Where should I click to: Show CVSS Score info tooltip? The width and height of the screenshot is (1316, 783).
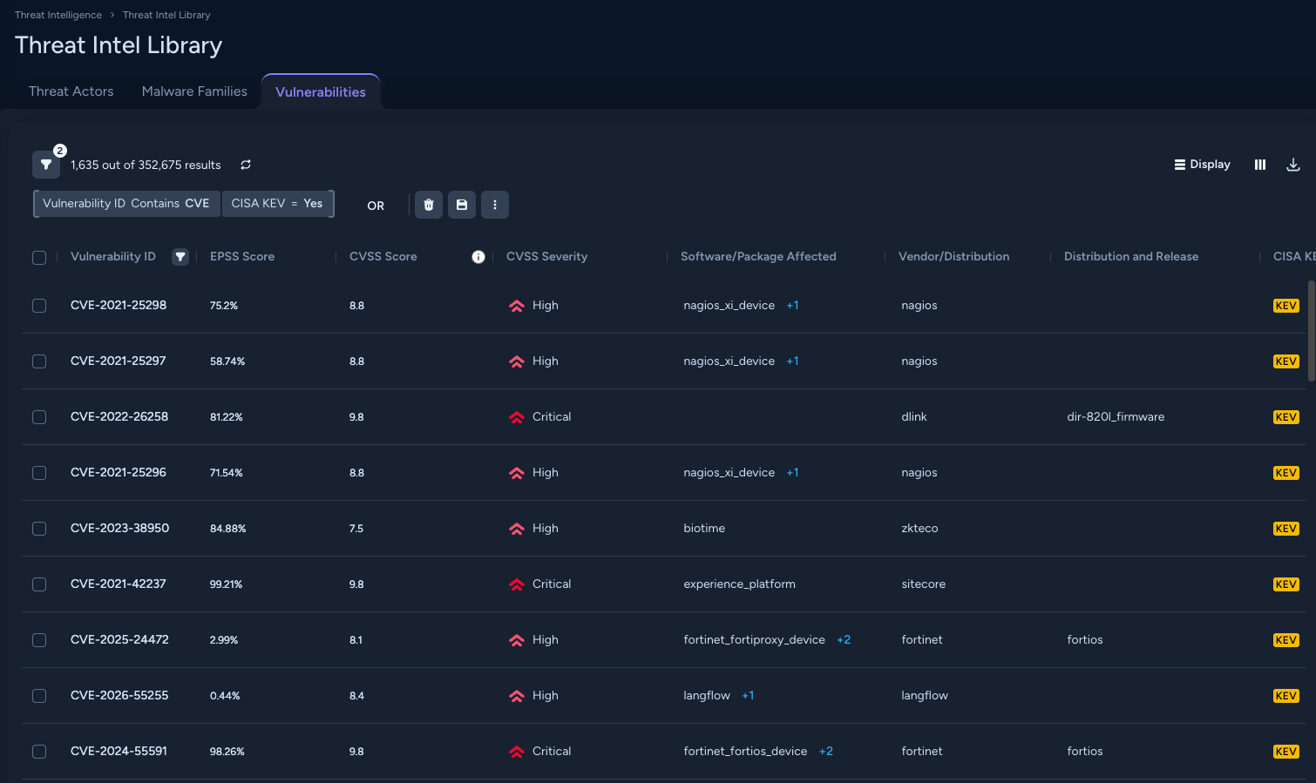478,257
